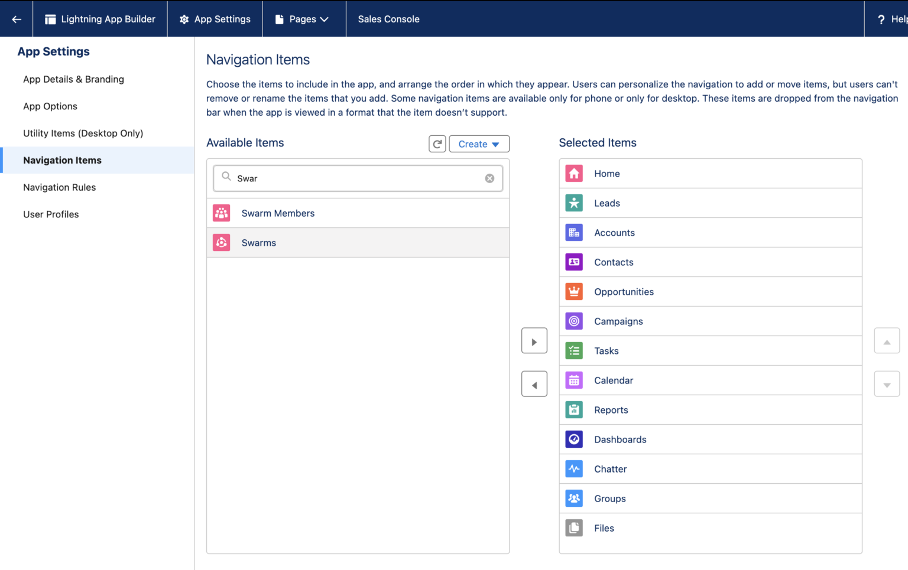Image resolution: width=908 pixels, height=570 pixels.
Task: Select the Swarms icon in Available Items
Action: [220, 242]
